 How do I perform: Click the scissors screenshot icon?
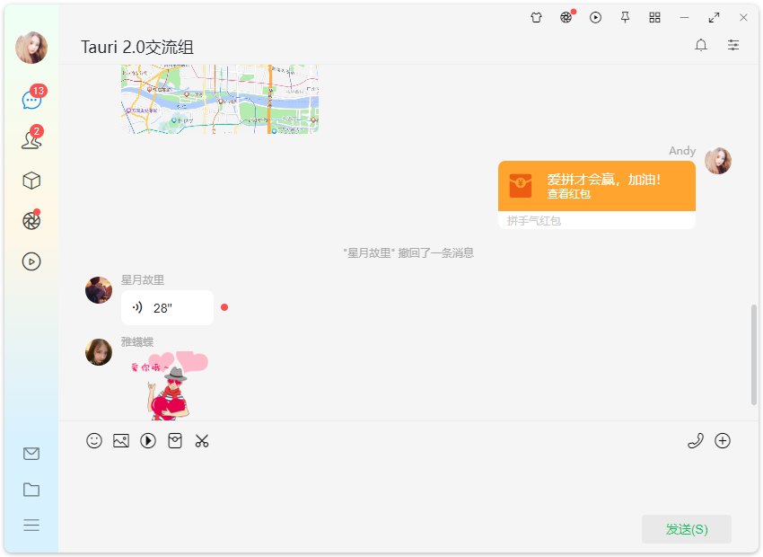[202, 440]
